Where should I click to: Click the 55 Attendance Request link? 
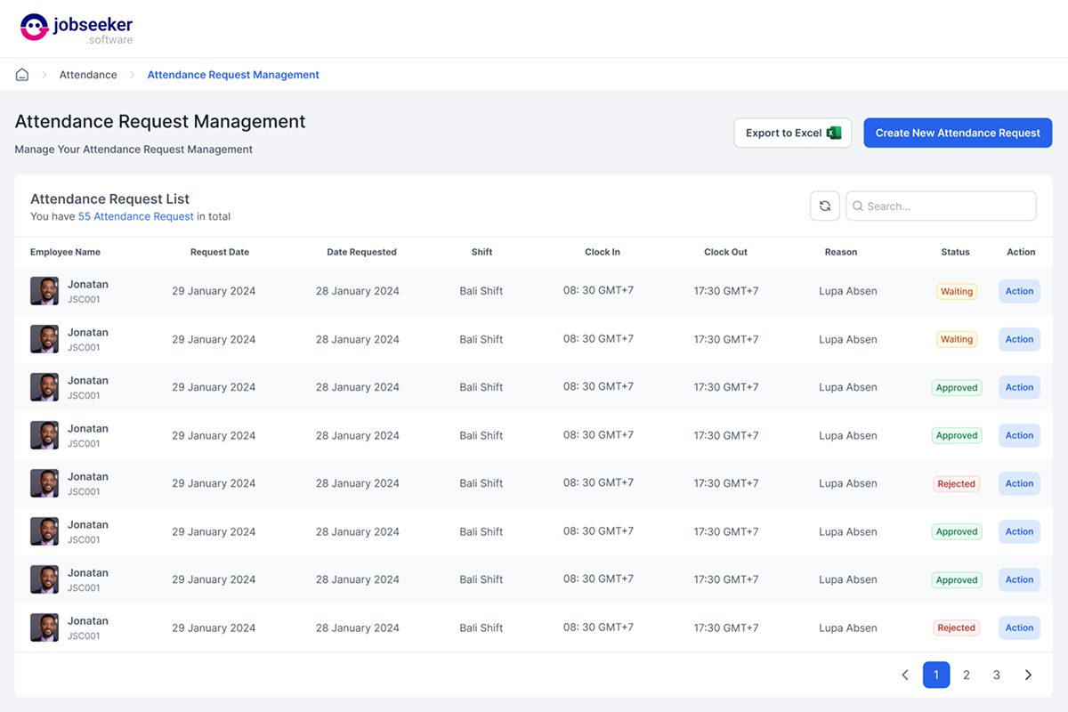(136, 216)
